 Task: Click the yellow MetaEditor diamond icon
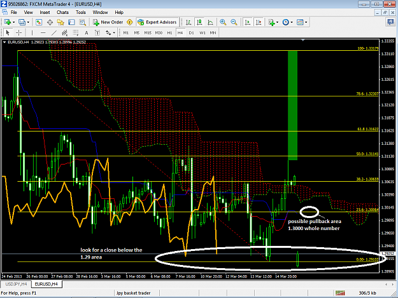click(130, 22)
